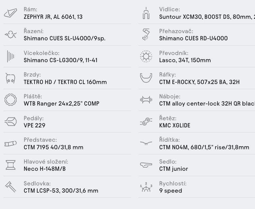
Task: Select the stem icon next to Představec
Action: [x=11, y=143]
